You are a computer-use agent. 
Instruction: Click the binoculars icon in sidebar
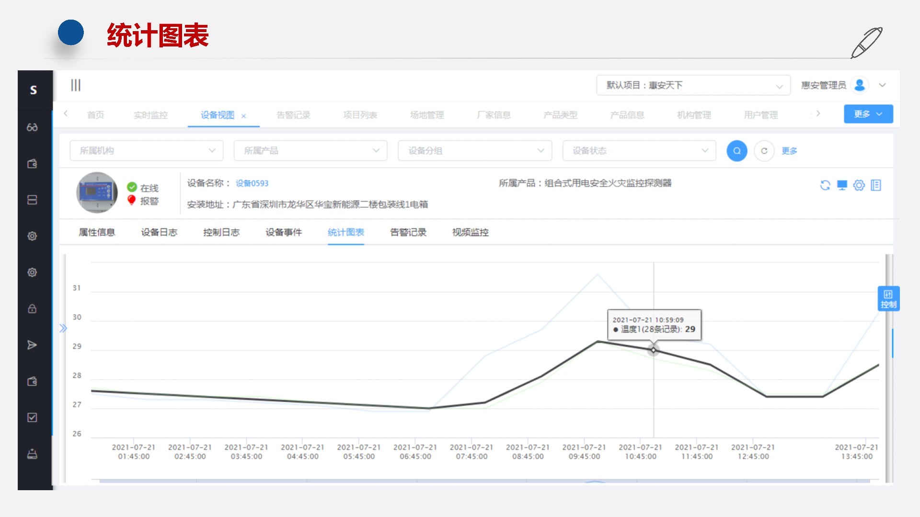pyautogui.click(x=32, y=127)
